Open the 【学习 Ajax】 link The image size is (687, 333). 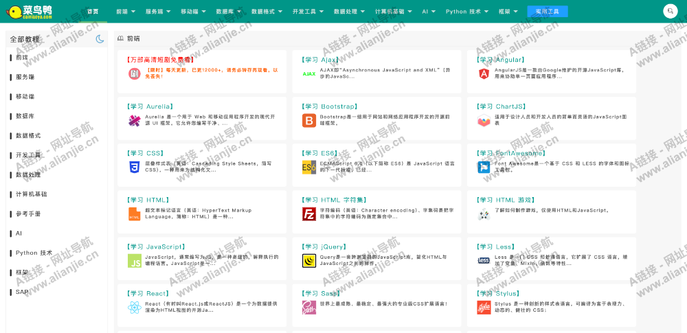[x=320, y=60]
